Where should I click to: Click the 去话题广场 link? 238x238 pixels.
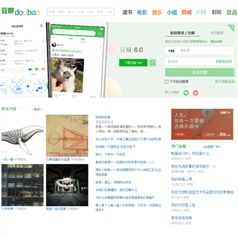point(212,147)
